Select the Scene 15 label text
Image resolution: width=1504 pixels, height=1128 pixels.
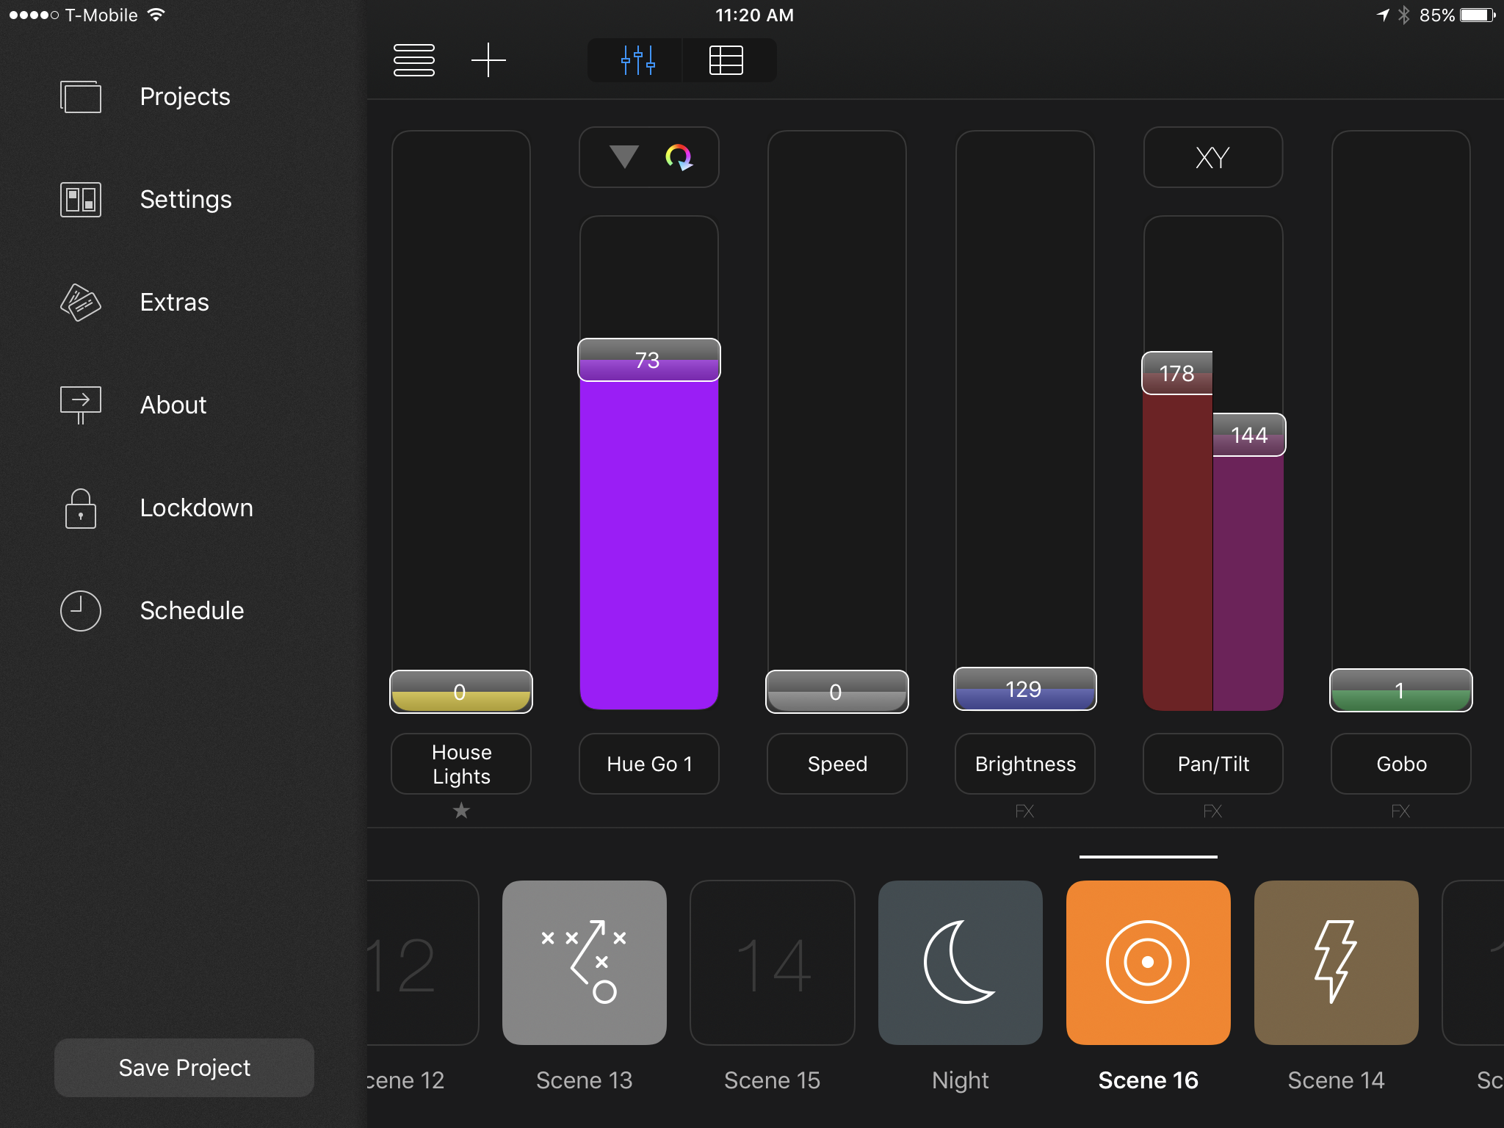click(x=773, y=1080)
